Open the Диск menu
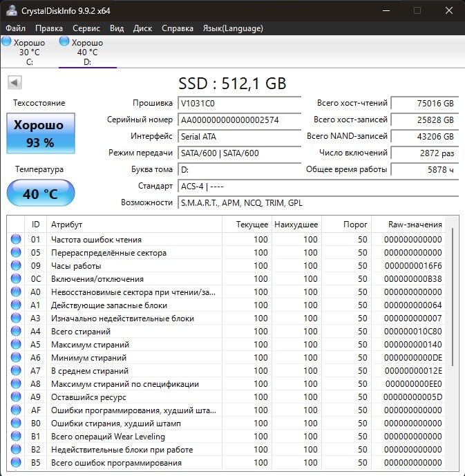This screenshot has width=465, height=476. pos(142,28)
